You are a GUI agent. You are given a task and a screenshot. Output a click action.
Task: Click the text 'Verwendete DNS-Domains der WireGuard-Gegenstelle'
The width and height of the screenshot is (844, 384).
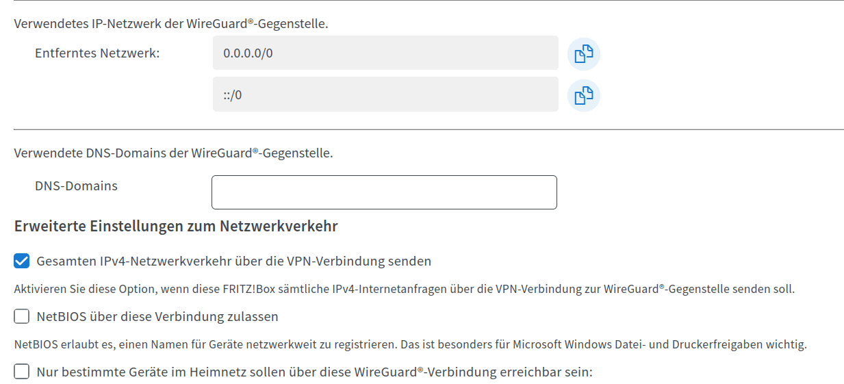click(x=173, y=153)
